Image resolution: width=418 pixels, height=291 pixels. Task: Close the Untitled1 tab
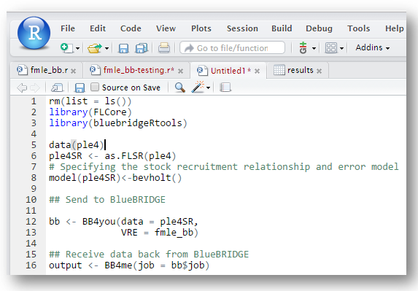click(x=257, y=71)
